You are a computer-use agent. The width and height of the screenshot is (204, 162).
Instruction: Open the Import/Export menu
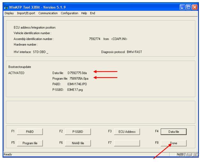[x=26, y=13]
